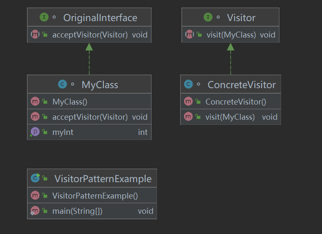Click the ConcreteVisitor blue class icon
Screen dimensions: 322x234
click(x=188, y=84)
